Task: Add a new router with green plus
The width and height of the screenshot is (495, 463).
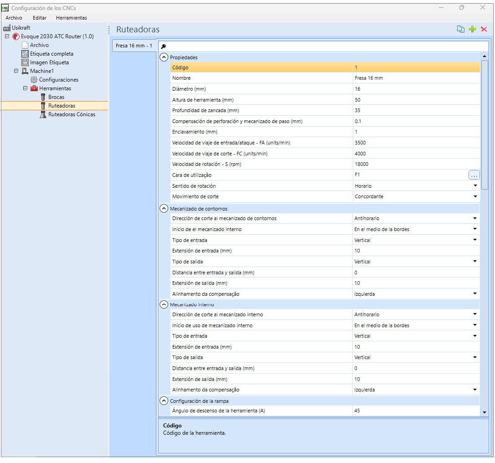Action: [x=472, y=29]
